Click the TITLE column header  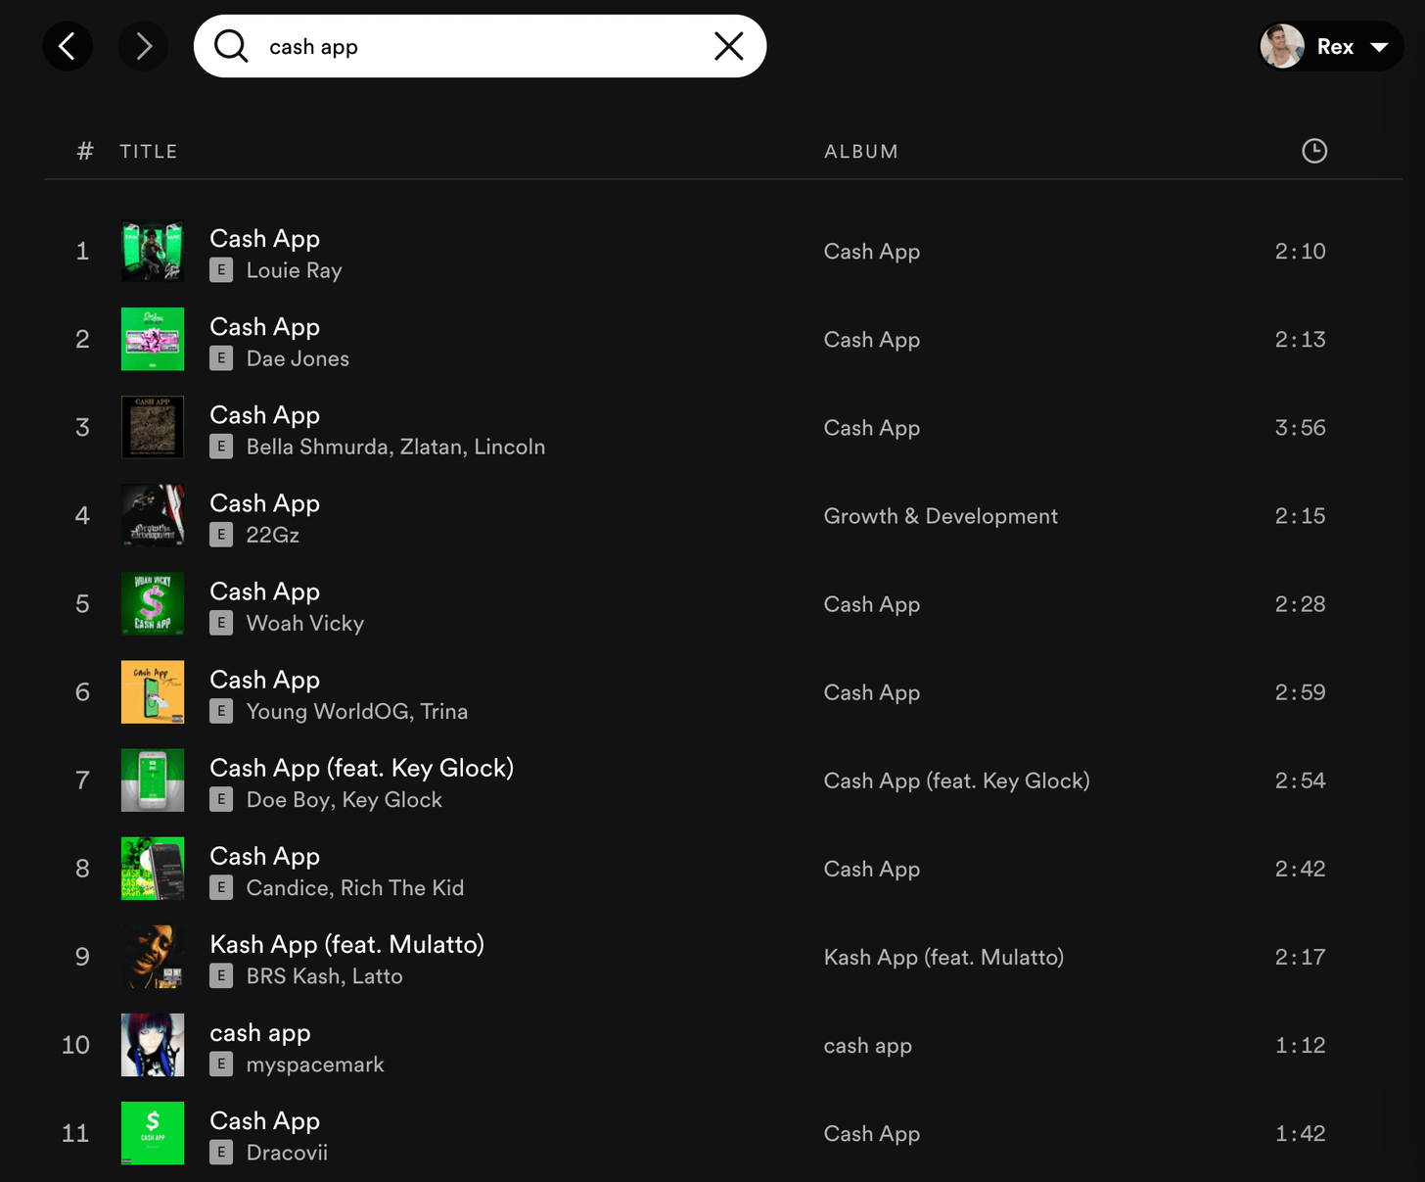click(149, 152)
